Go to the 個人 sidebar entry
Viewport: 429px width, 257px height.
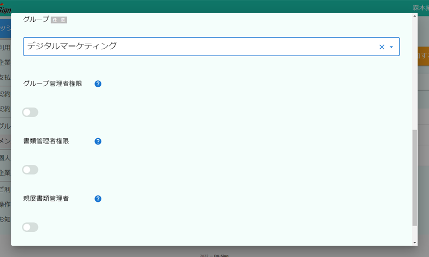pos(5,157)
